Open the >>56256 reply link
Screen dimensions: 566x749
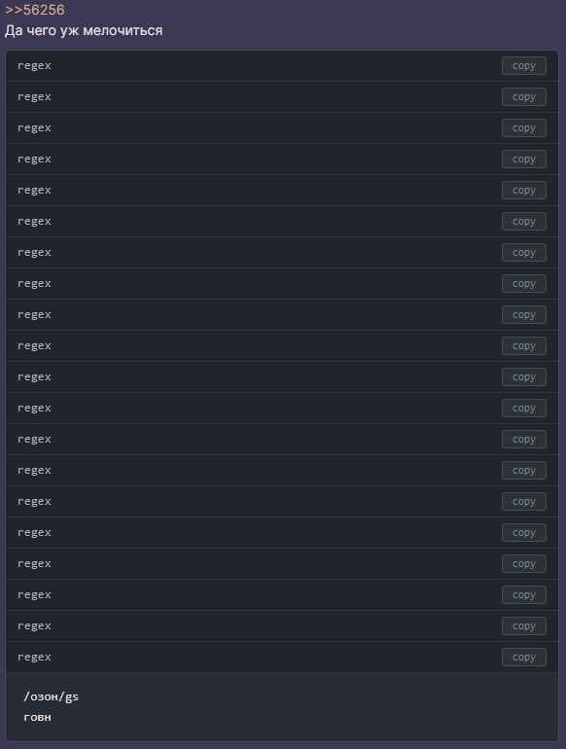34,10
